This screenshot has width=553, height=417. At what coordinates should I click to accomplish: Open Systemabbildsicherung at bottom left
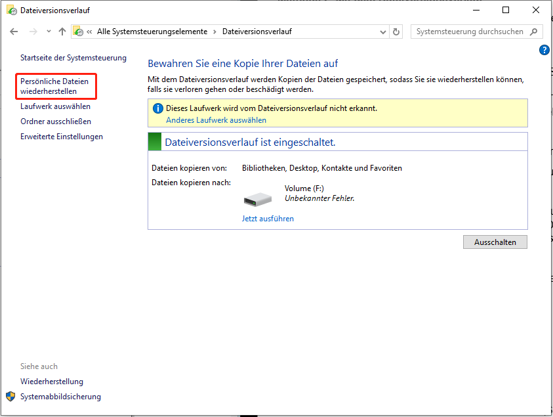point(60,397)
